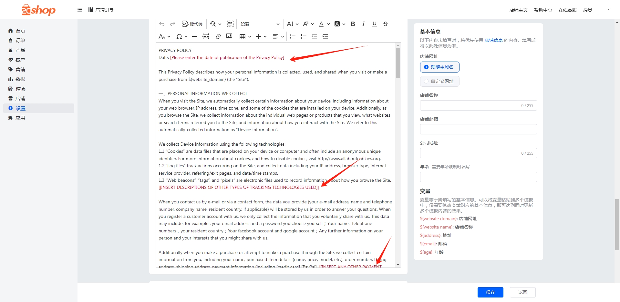Viewport: 620px width, 302px height.
Task: Focus the 公司地址 input field
Action: [478, 153]
